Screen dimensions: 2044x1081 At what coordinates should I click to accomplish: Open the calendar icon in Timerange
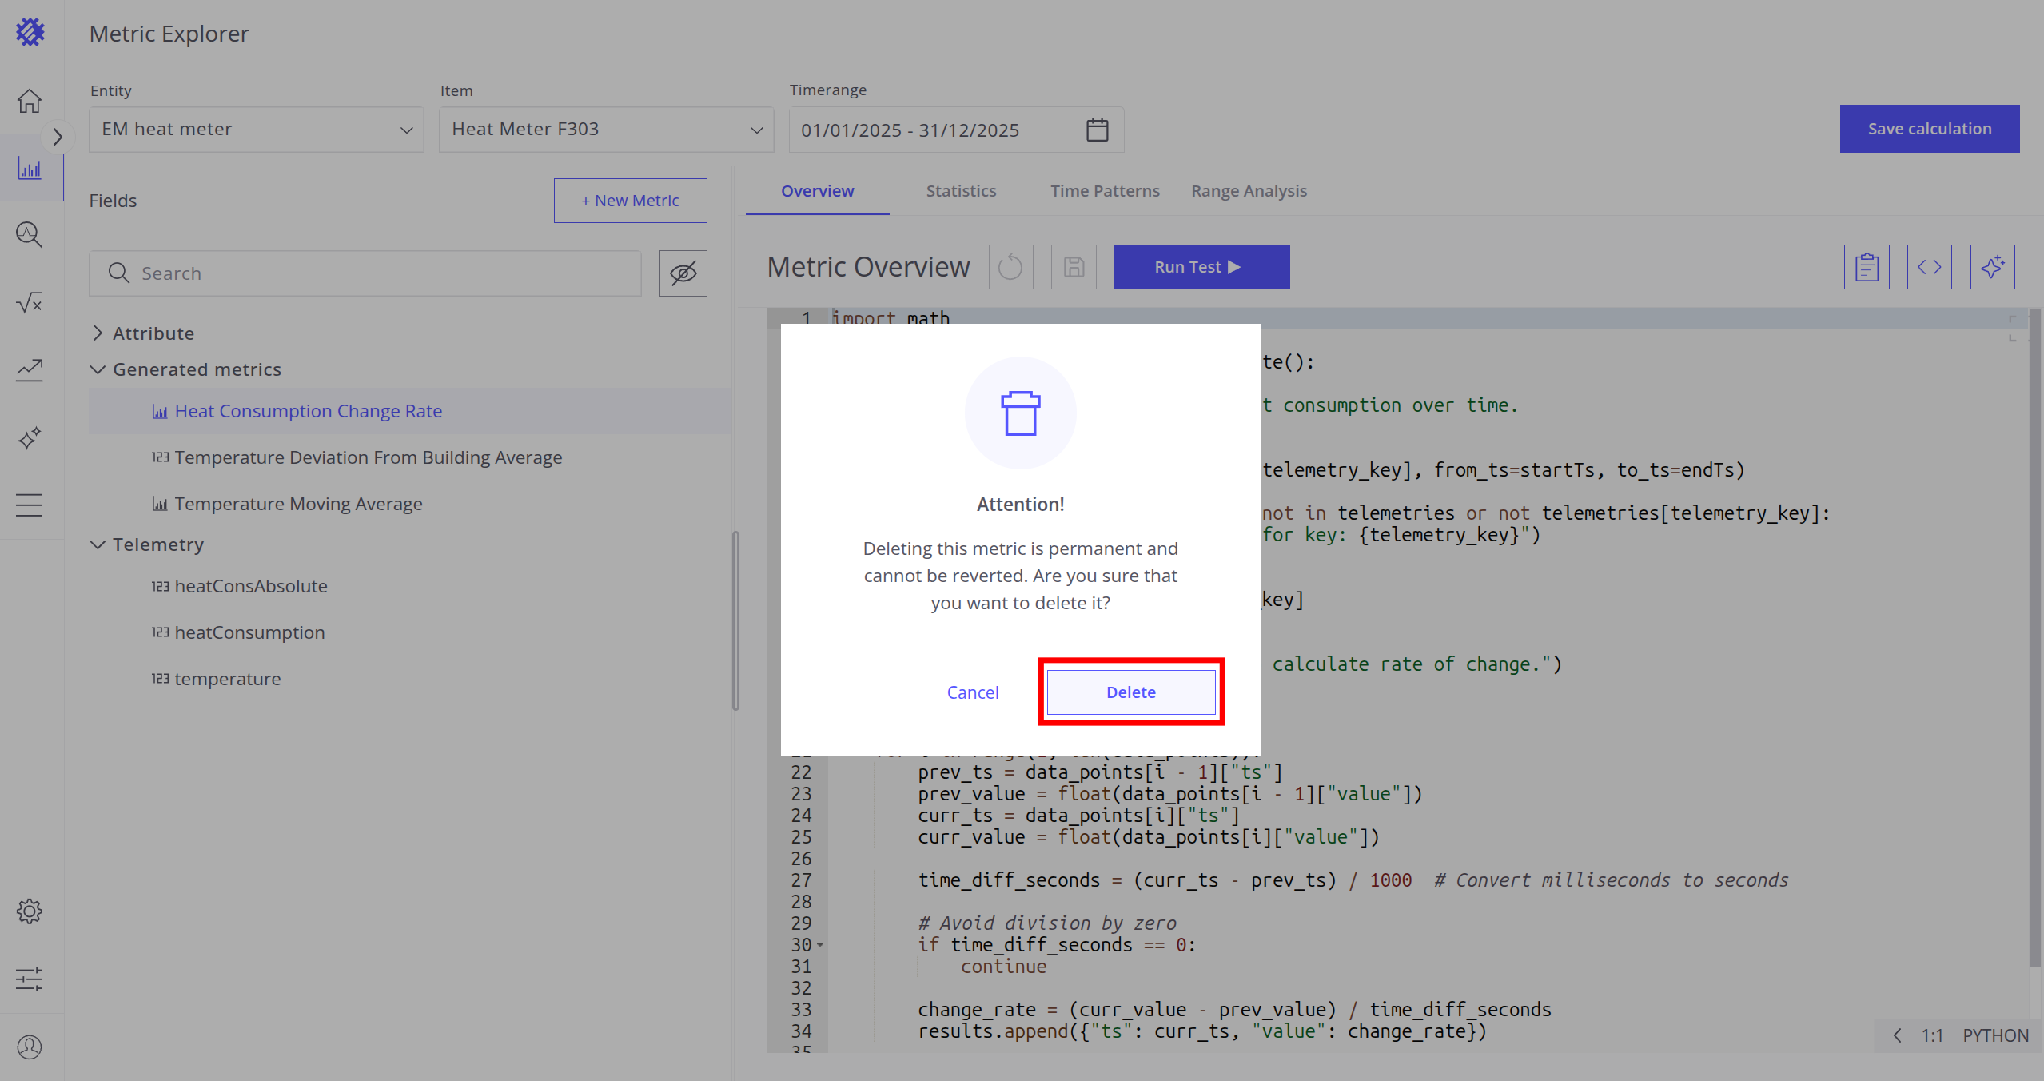click(1097, 130)
